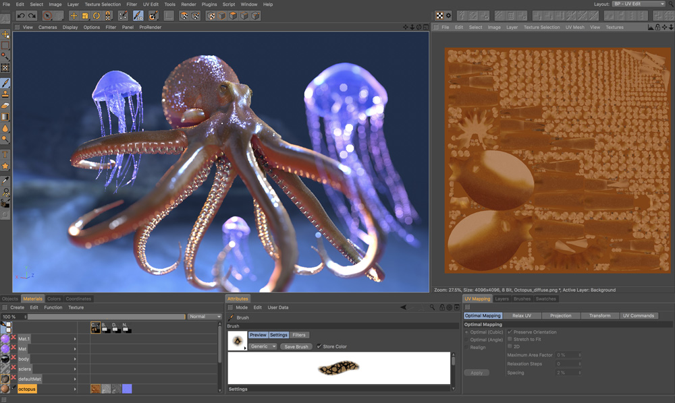This screenshot has width=675, height=403.
Task: Click the red X next to Mat.1
Action: [13, 338]
